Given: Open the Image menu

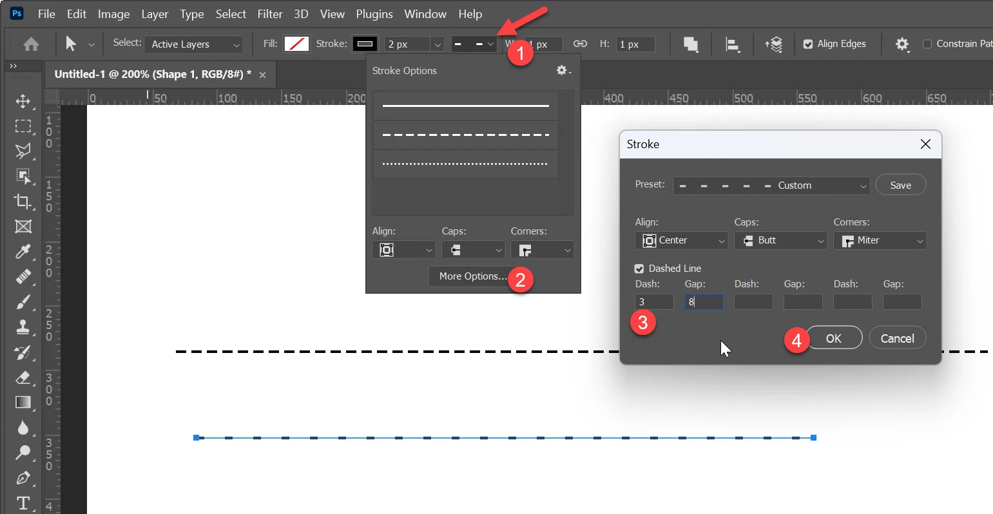Looking at the screenshot, I should coord(113,14).
